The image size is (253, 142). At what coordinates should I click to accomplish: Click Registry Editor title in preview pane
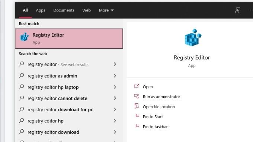(x=192, y=57)
